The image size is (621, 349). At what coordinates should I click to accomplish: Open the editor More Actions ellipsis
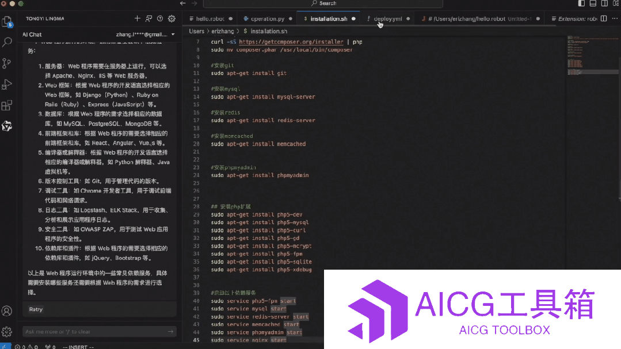click(x=615, y=18)
